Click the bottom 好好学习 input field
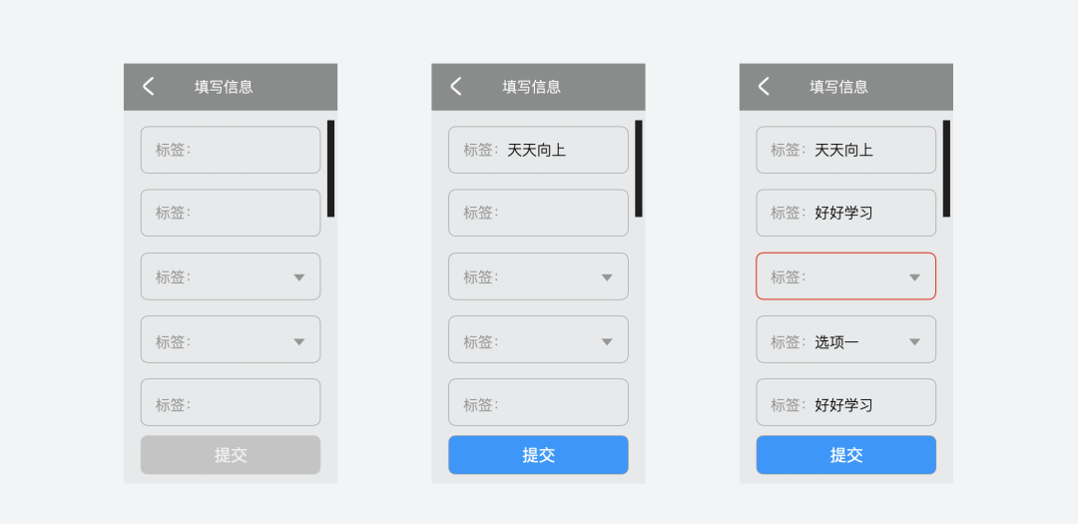 pos(845,402)
